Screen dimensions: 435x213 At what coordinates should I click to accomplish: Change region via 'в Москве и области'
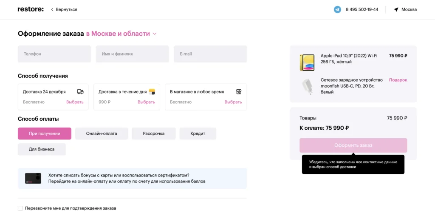click(118, 34)
